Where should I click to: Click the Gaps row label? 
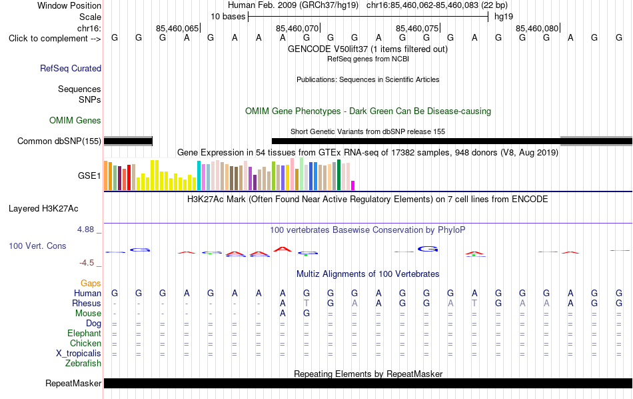(x=91, y=284)
